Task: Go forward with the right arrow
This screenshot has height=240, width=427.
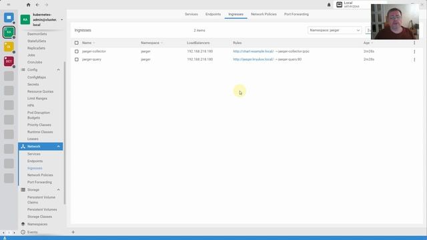Action: click(47, 5)
